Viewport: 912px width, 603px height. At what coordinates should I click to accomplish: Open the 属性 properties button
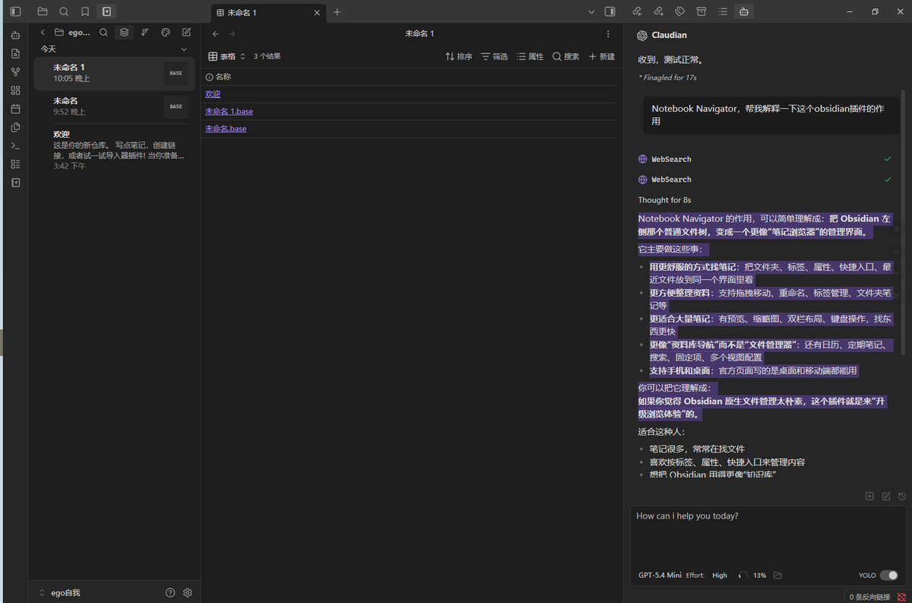click(530, 56)
